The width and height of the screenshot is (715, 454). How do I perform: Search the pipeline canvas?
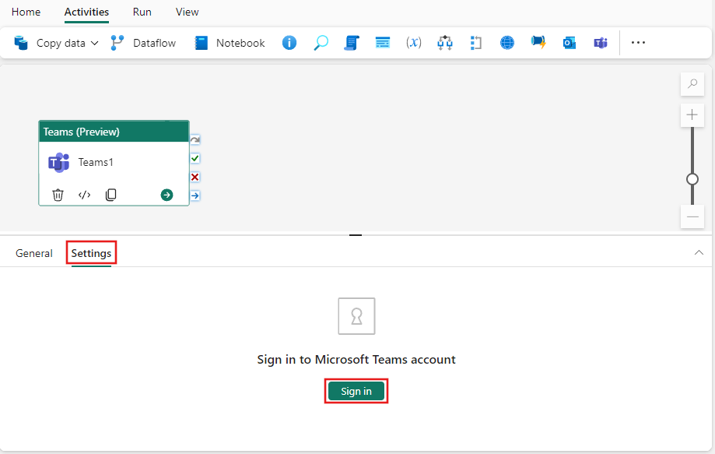(x=692, y=84)
